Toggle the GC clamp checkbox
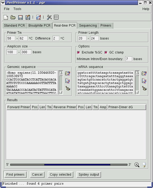 click(x=106, y=52)
